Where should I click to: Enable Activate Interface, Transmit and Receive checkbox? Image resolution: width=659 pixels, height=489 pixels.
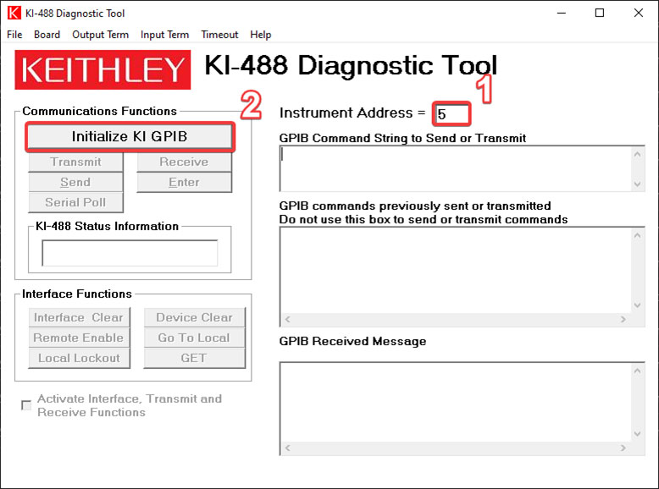(x=26, y=405)
